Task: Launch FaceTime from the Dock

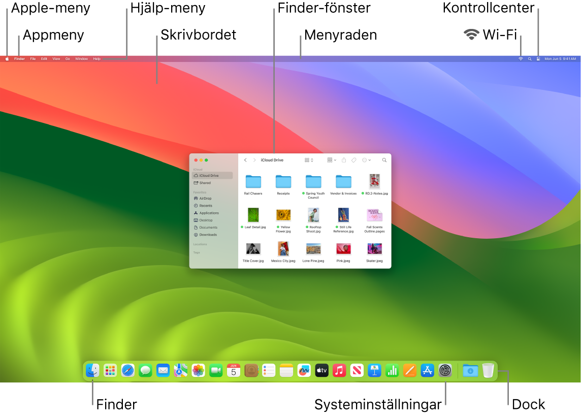Action: tap(215, 370)
